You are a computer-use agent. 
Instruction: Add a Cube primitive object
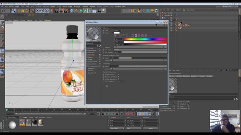coord(72,10)
